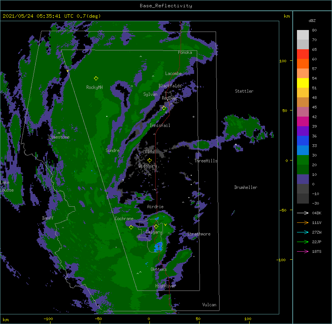Click the red 60 dBZ color swatch

tap(303, 54)
